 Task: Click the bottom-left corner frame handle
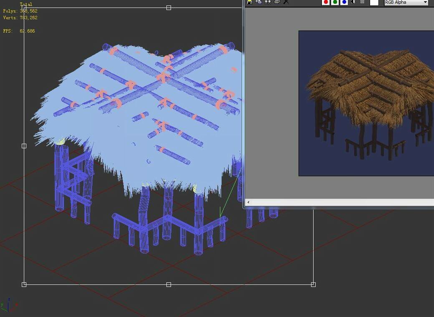tap(24, 284)
